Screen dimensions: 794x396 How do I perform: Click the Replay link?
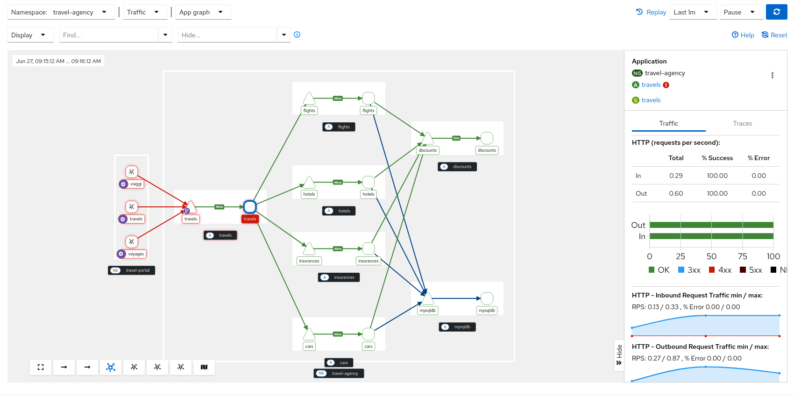pyautogui.click(x=651, y=12)
